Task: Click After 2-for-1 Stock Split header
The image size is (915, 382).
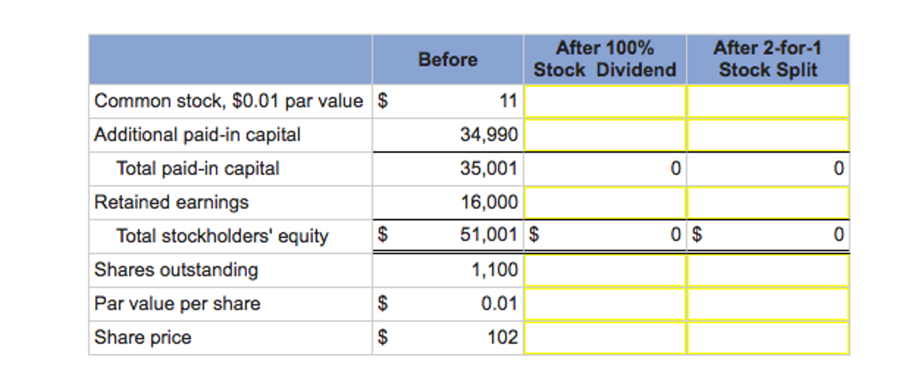Action: [x=768, y=59]
